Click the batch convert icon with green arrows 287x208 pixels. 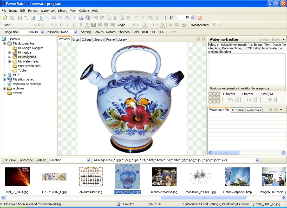tap(20, 18)
